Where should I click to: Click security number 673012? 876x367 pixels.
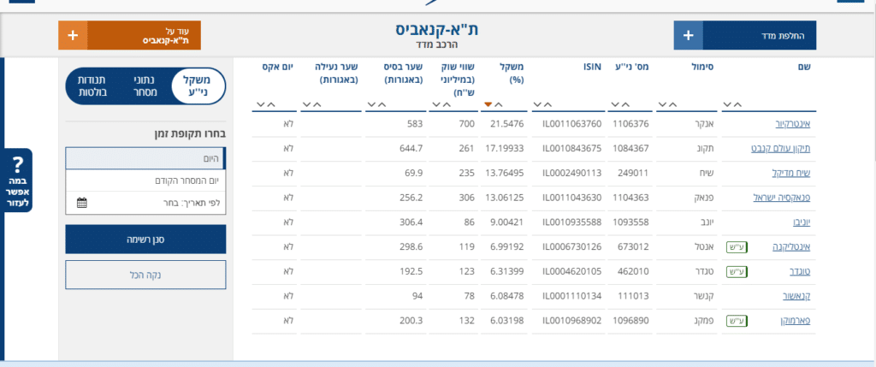[634, 246]
